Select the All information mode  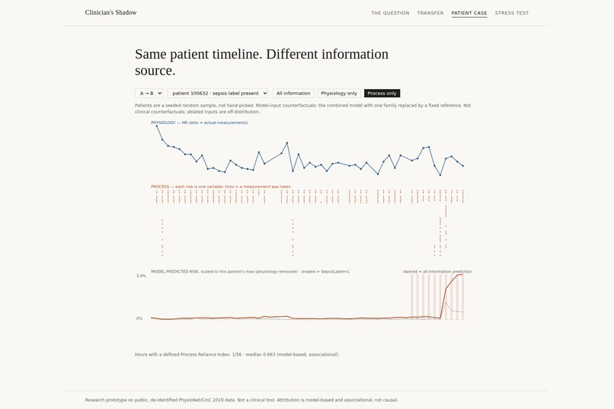(293, 93)
